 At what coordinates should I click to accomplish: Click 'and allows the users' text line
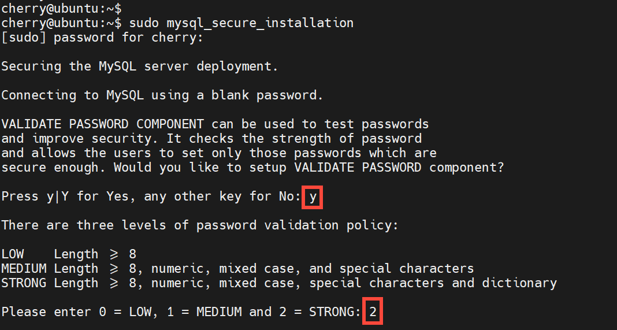218,153
